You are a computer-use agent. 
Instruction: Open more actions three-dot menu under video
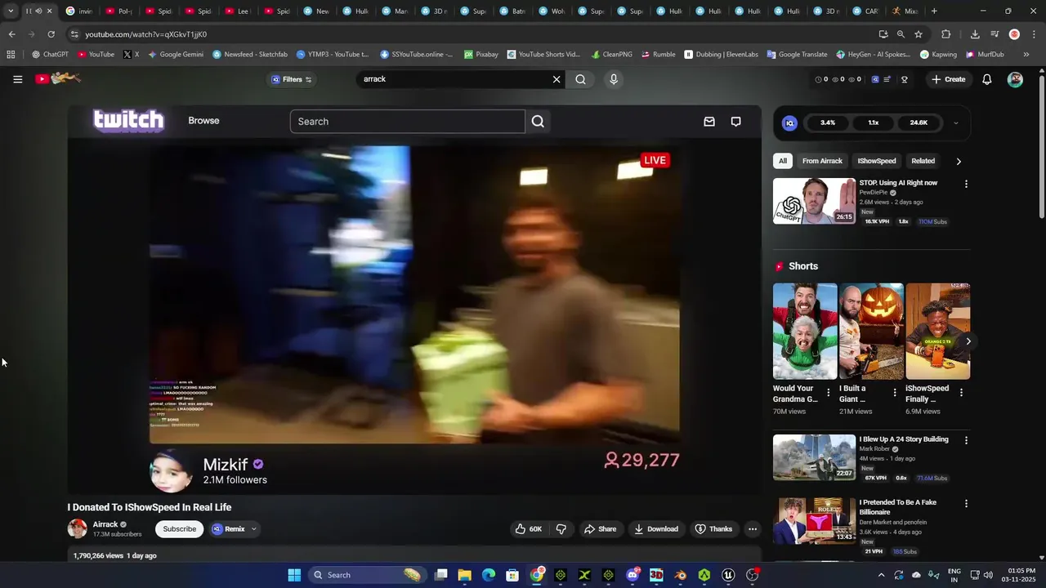[x=753, y=529]
